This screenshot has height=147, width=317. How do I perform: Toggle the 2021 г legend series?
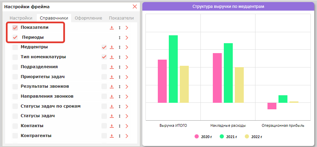[x=228, y=137]
